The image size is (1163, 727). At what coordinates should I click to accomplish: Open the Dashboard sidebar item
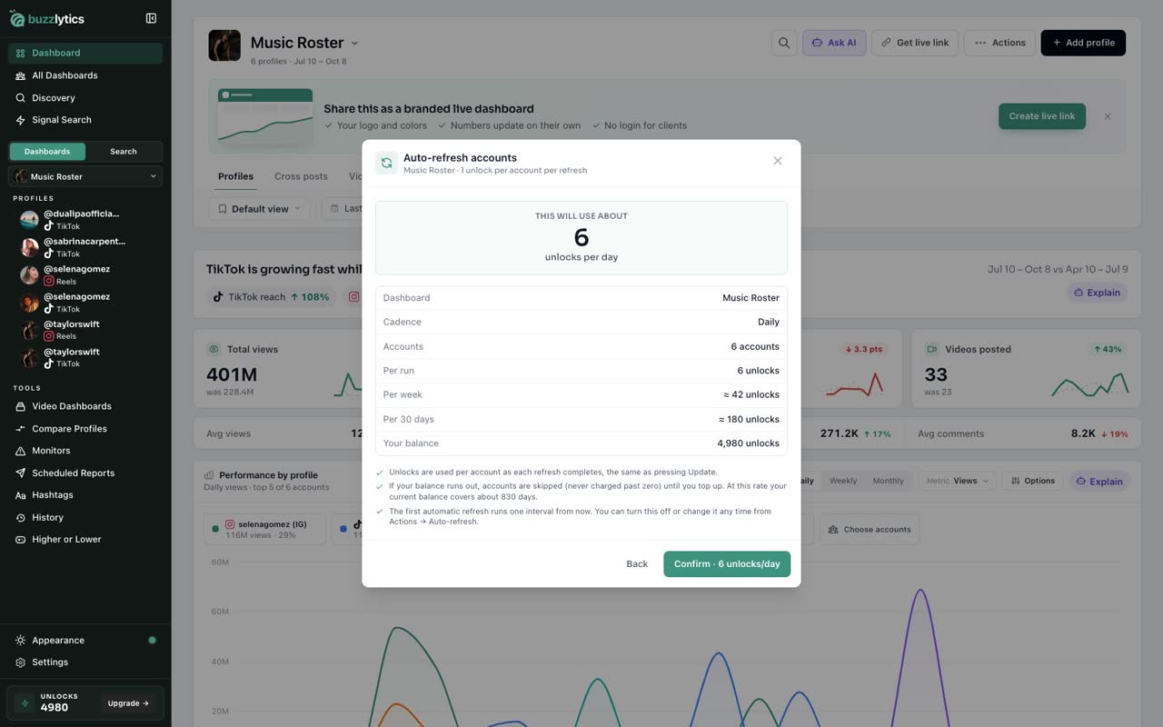point(85,53)
